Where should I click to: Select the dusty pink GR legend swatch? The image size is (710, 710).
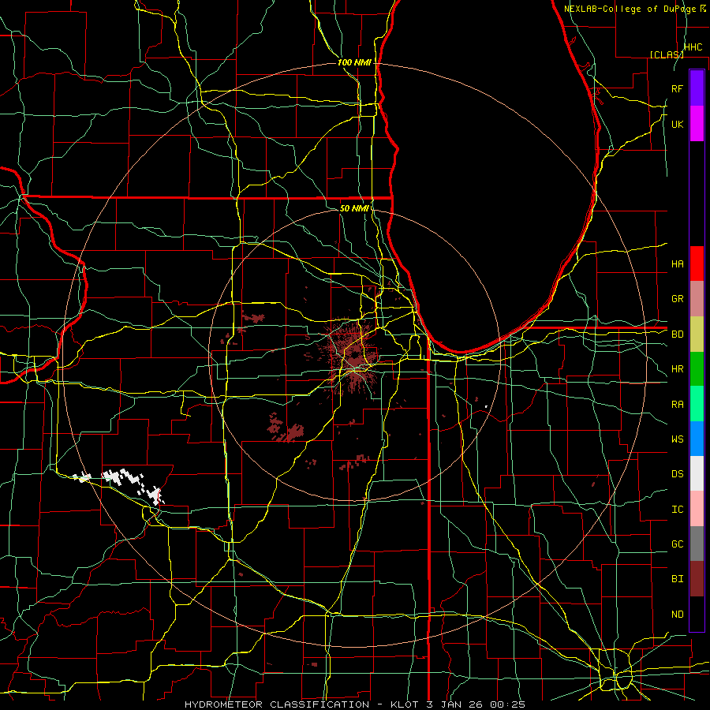[697, 299]
